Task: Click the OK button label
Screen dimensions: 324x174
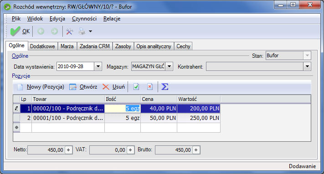Action: click(x=26, y=31)
